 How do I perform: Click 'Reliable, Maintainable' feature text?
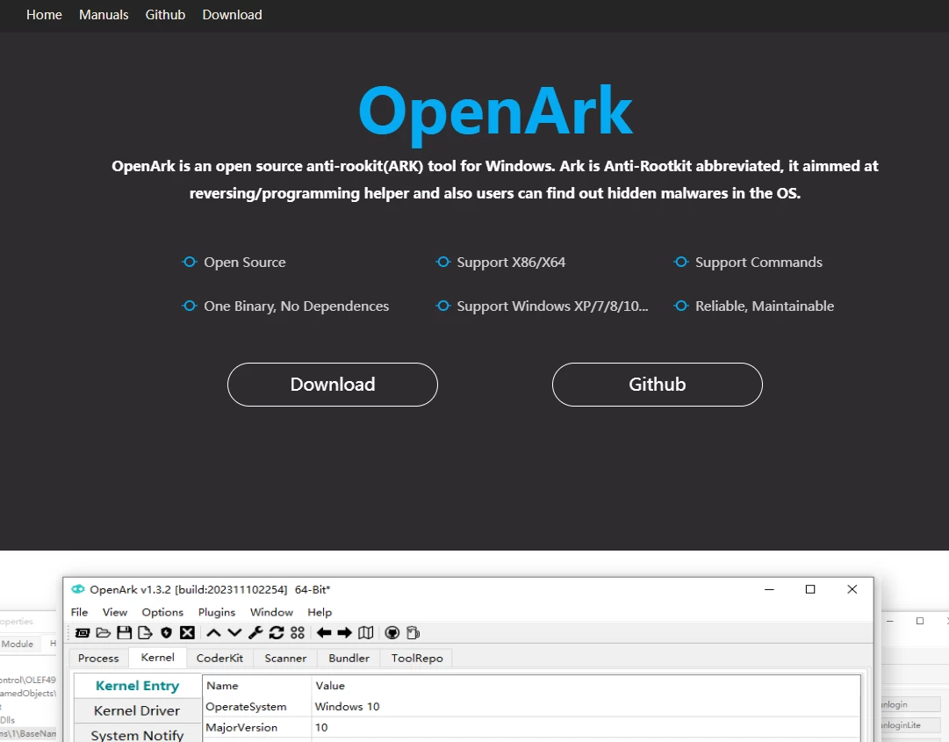pos(765,306)
